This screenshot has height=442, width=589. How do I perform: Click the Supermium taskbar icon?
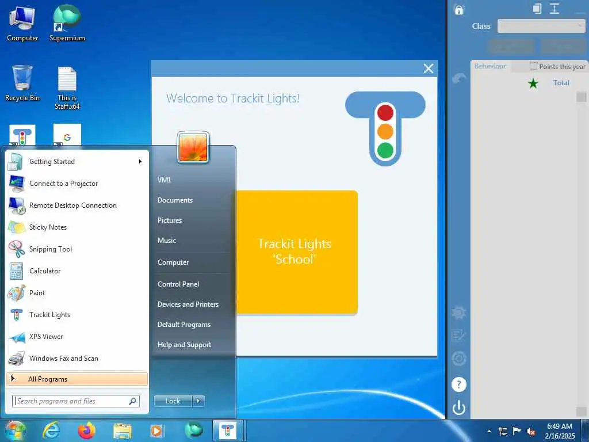coord(193,430)
